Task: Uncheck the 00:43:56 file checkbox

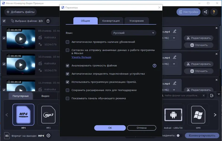Action: (4, 64)
